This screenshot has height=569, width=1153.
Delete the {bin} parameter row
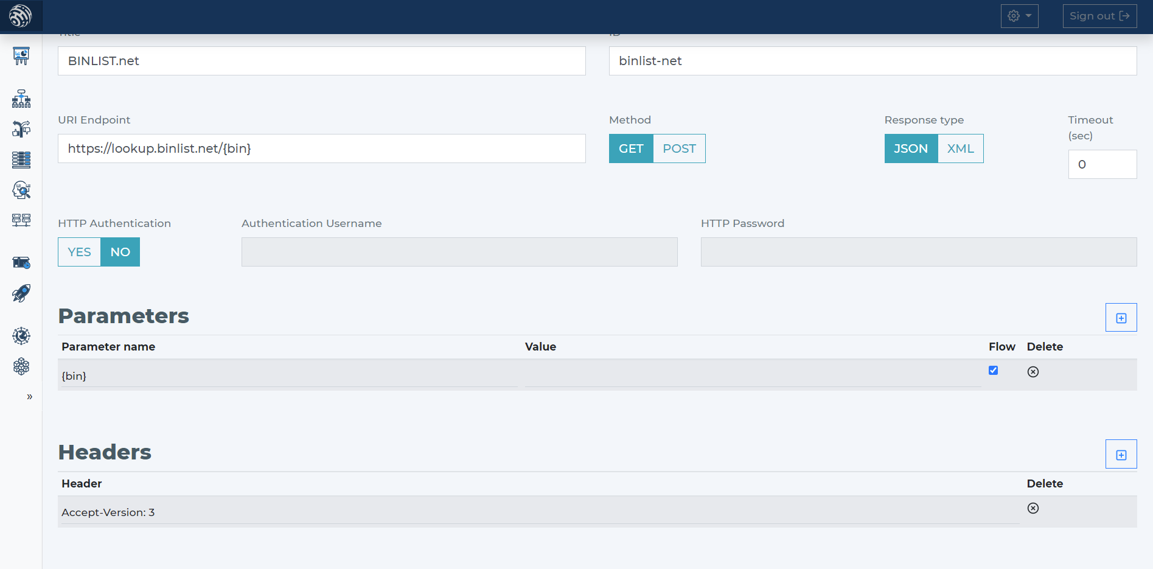1033,372
